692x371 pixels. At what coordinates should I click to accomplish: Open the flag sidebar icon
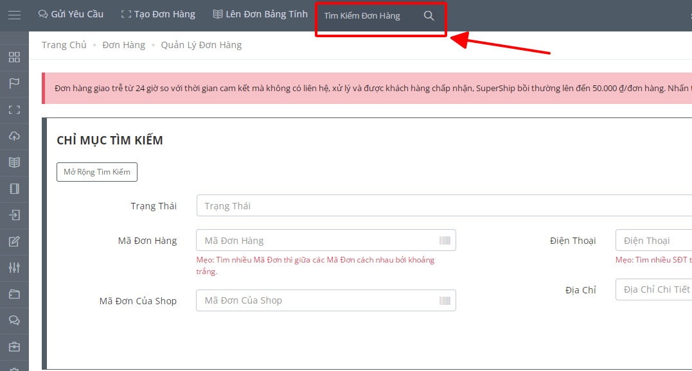point(14,83)
